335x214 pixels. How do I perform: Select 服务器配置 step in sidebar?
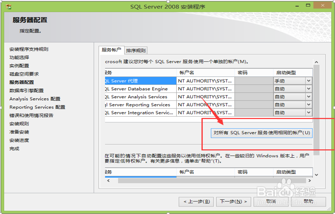[22, 82]
